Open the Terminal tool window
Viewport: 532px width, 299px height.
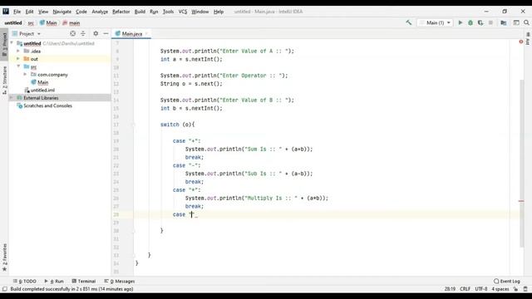coord(84,281)
